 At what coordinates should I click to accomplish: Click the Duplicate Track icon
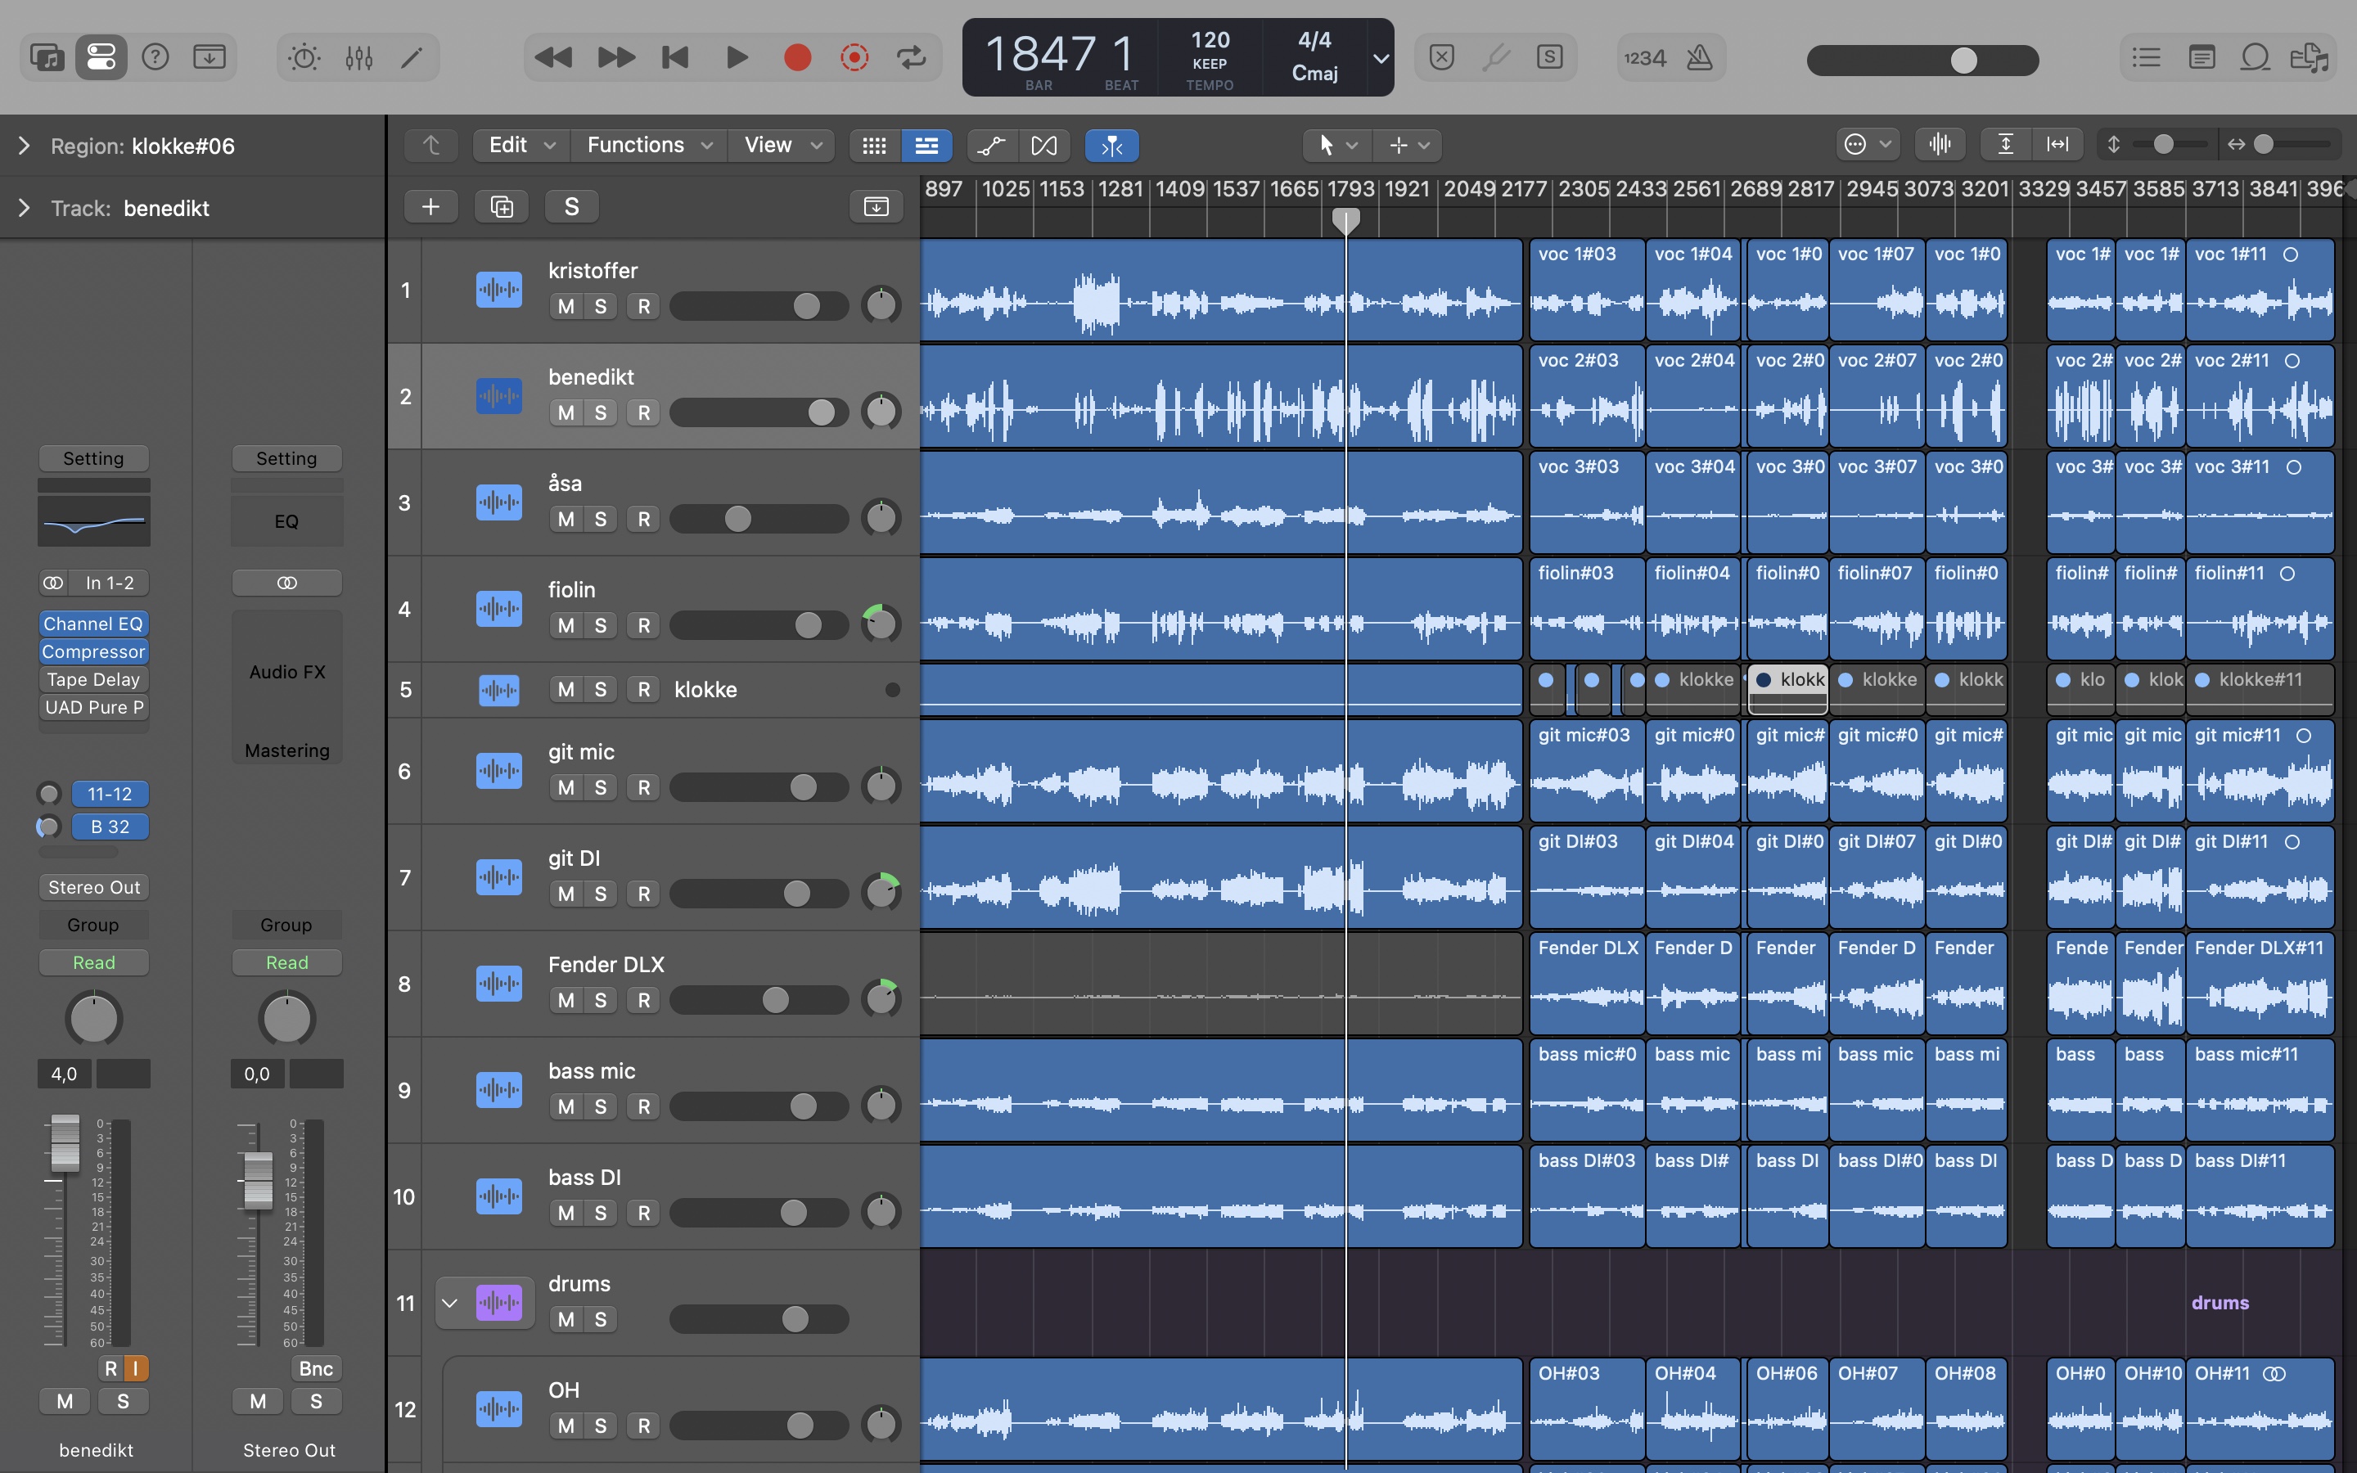502,206
